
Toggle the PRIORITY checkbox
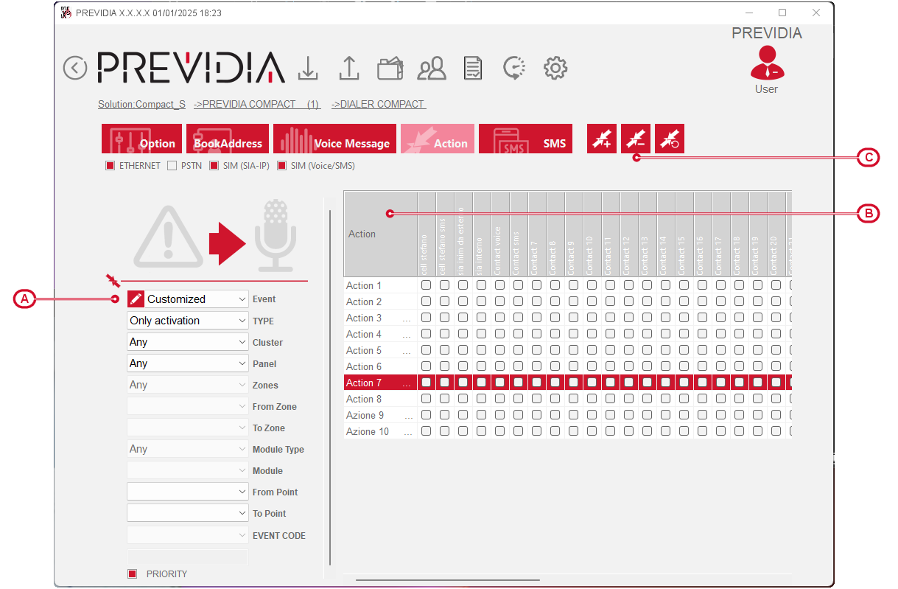coord(133,574)
